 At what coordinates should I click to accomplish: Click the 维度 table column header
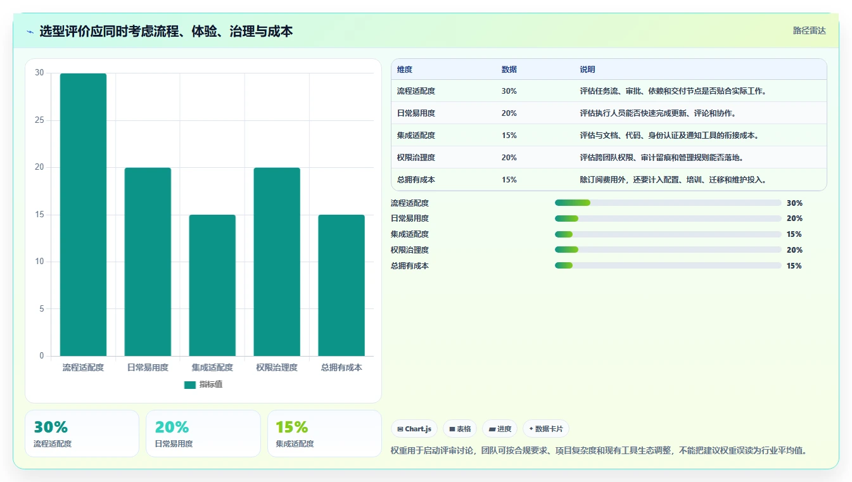pos(405,70)
